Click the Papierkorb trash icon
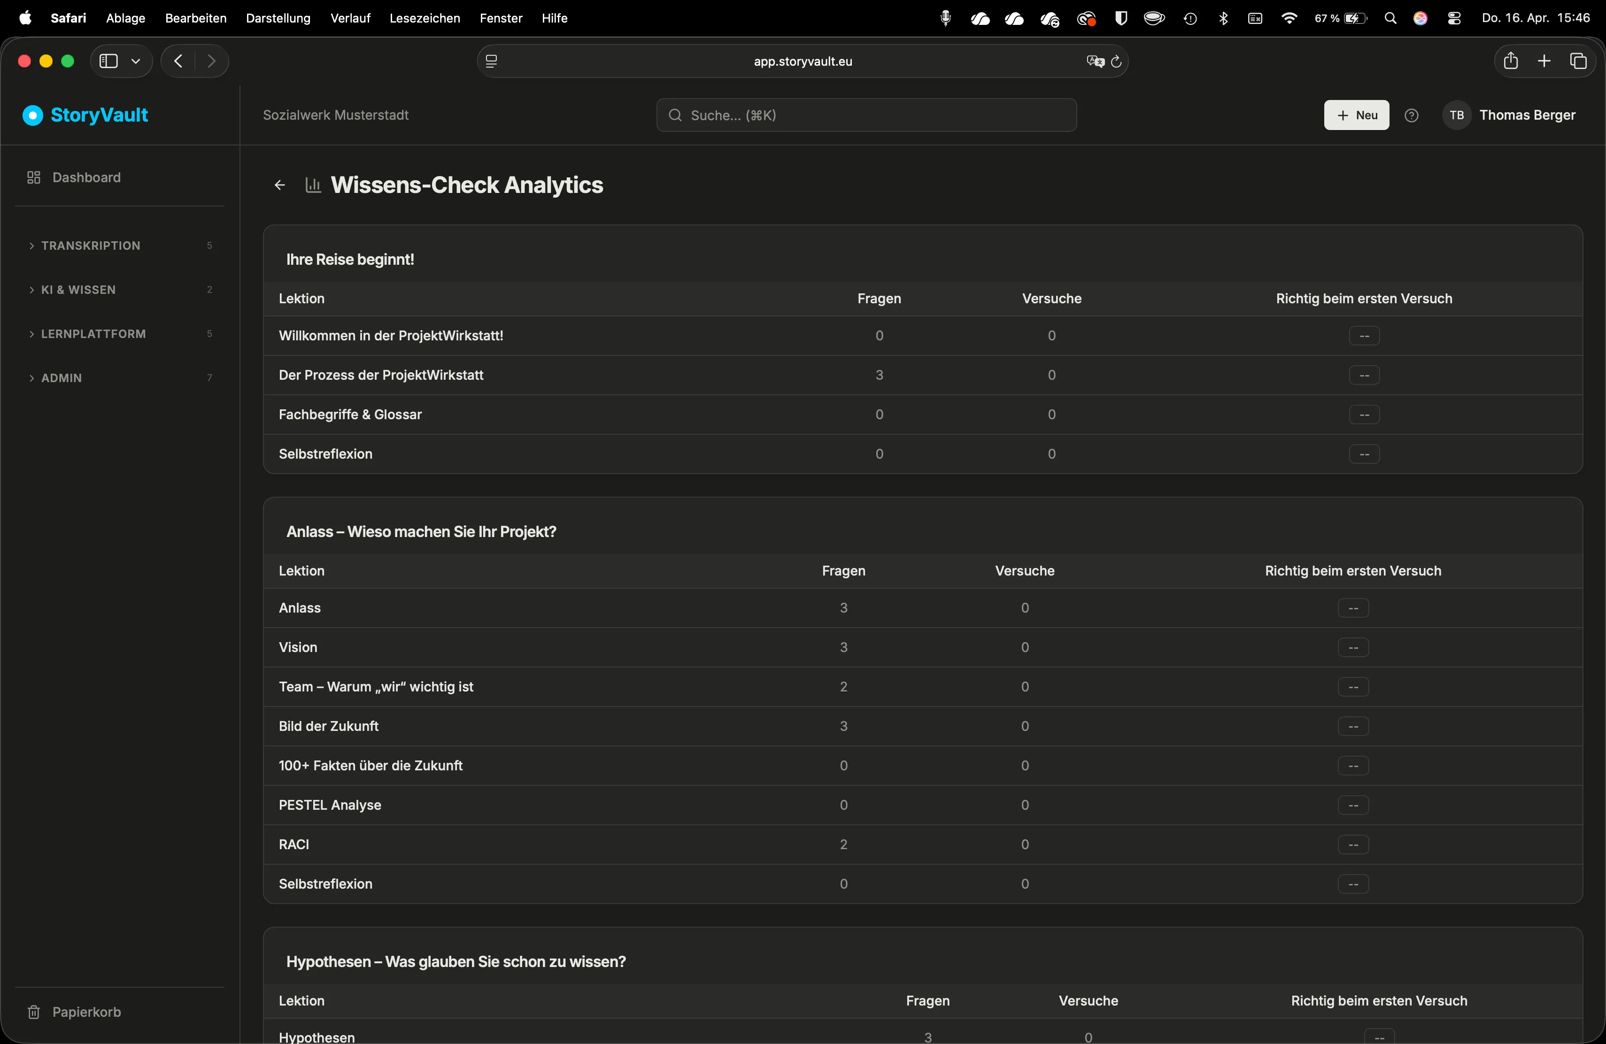 tap(34, 1012)
